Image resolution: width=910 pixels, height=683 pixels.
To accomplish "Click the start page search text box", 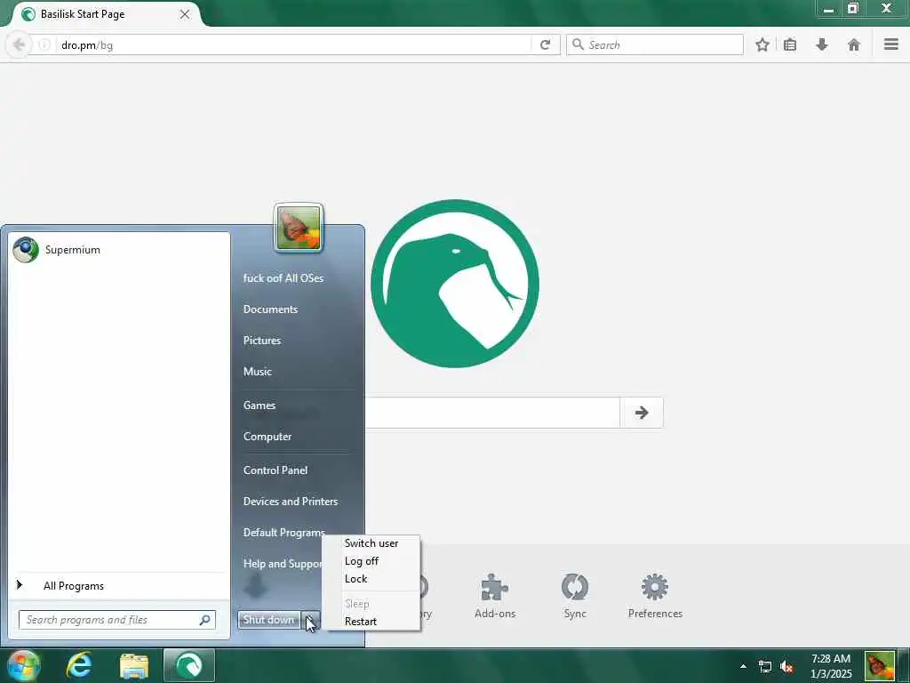I will 492,413.
